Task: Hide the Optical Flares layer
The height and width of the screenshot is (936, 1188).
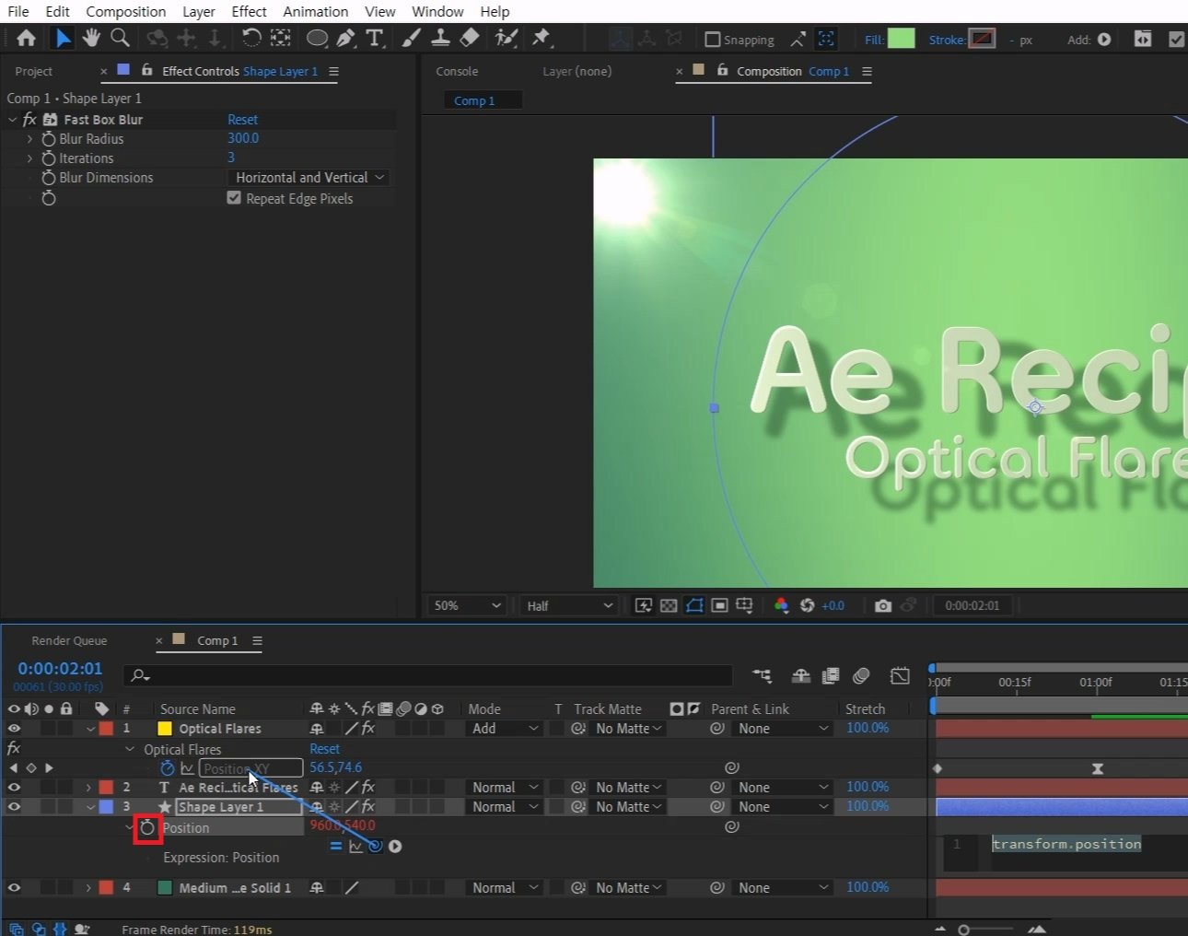Action: click(x=14, y=729)
